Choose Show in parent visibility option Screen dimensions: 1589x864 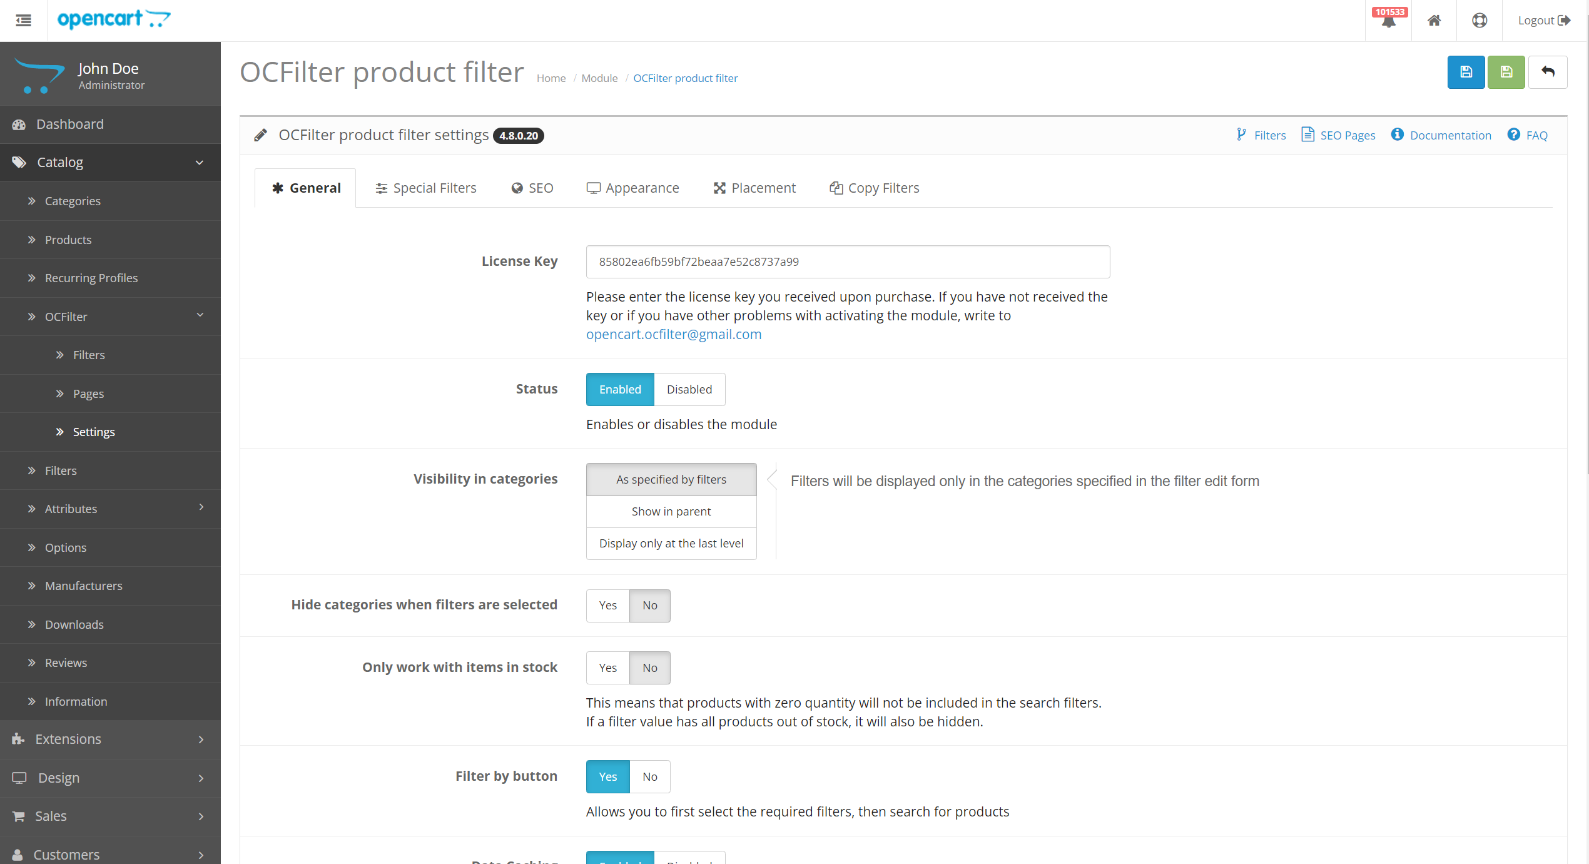point(671,511)
